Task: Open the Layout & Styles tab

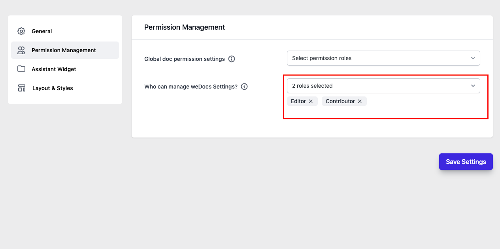Action: coord(65,88)
